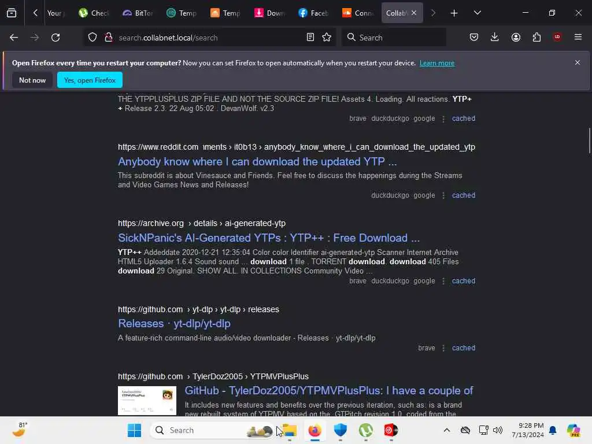Viewport: 592px width, 444px height.
Task: Open 'Anybody know where I can download' result
Action: (x=257, y=162)
